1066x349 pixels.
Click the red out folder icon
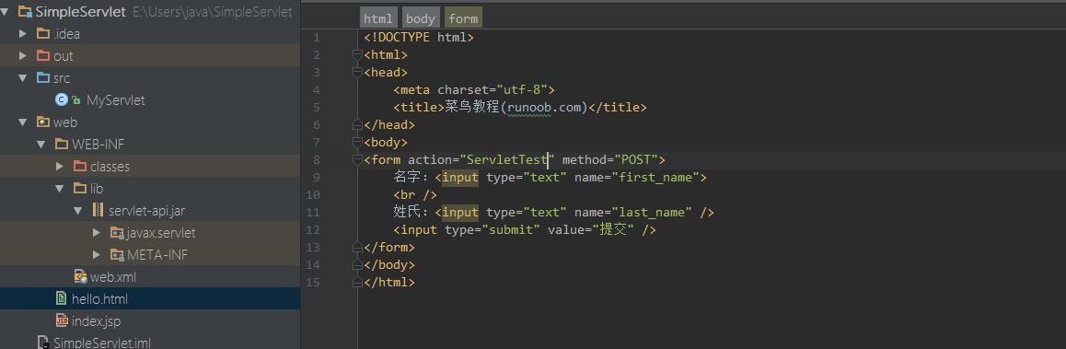[x=43, y=56]
